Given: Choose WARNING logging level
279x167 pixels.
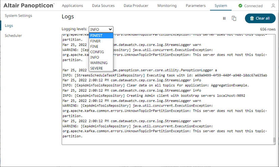Looking at the screenshot, I should 99,63.
